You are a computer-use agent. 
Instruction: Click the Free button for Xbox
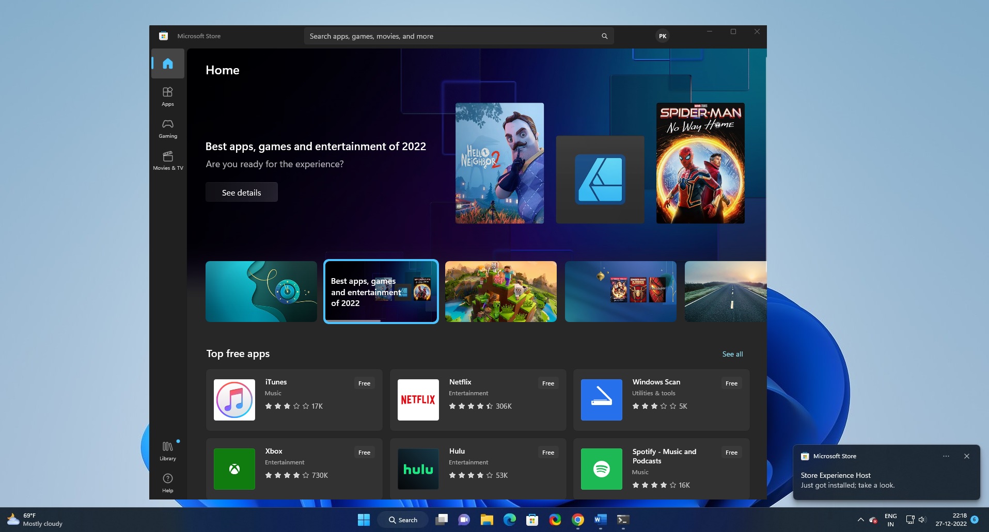[364, 453]
